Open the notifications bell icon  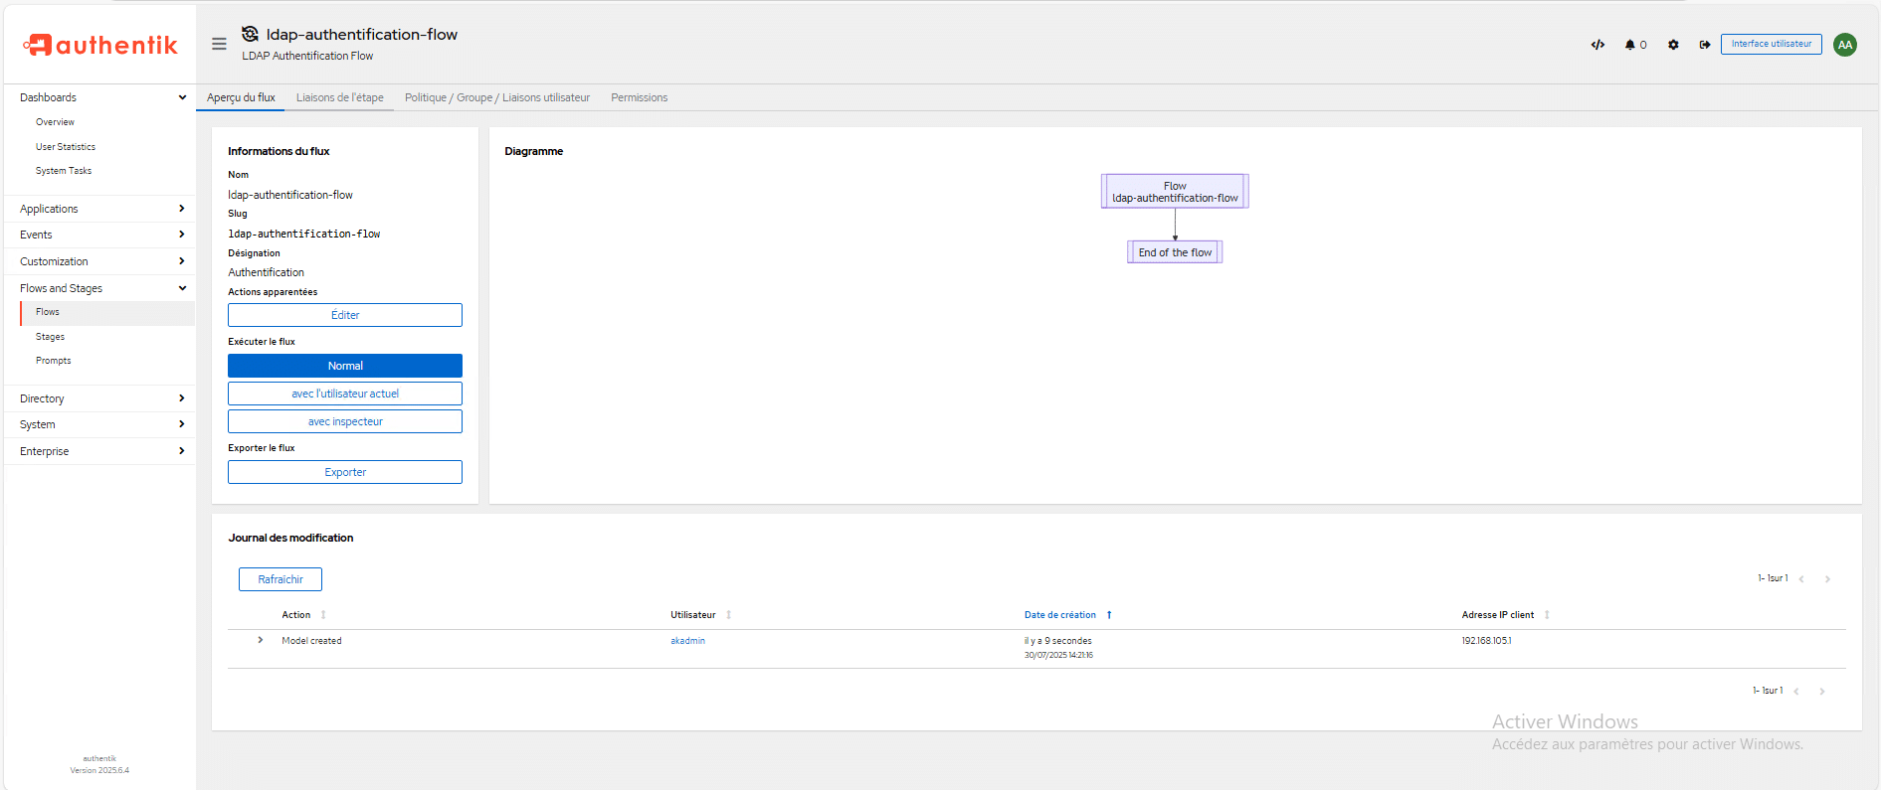pyautogui.click(x=1631, y=45)
